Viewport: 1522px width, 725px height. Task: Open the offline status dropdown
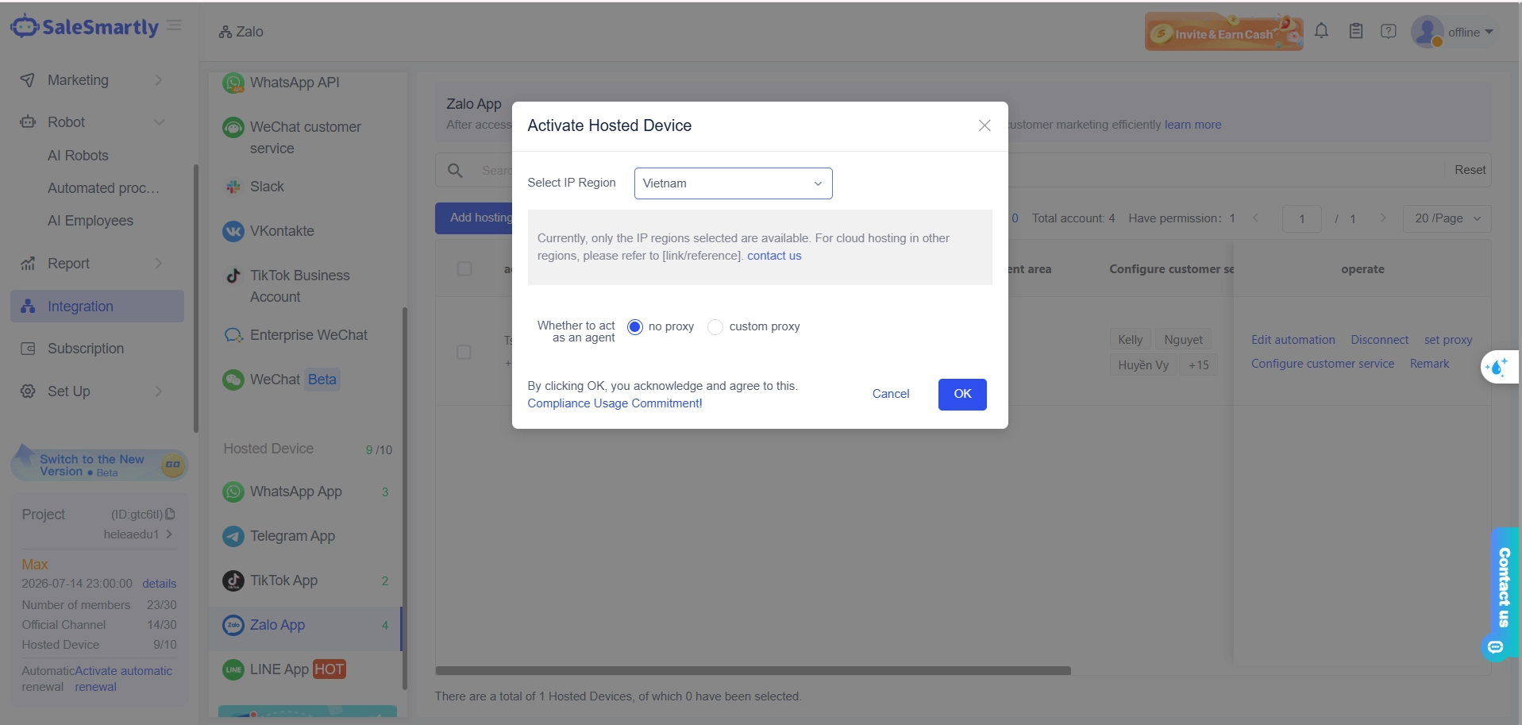click(x=1470, y=33)
